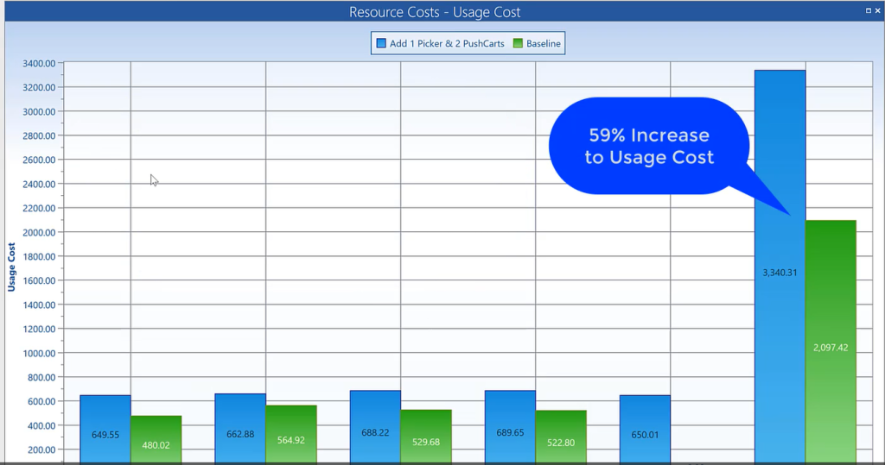The image size is (885, 465).
Task: Select the Add 1 Picker & 2 PushCarts legend label
Action: click(x=447, y=43)
